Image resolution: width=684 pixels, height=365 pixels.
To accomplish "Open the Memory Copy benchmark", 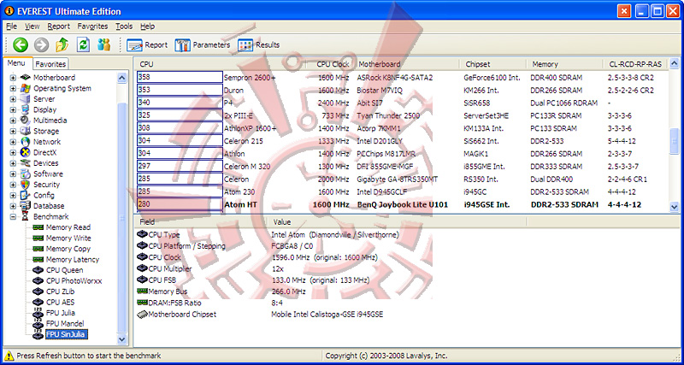I will pos(68,249).
